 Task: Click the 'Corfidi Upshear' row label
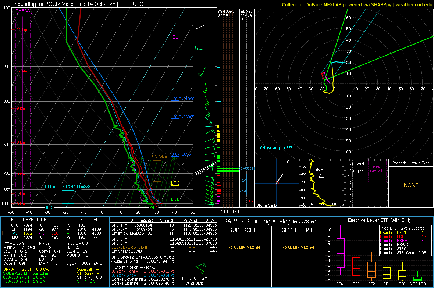tap(127, 283)
